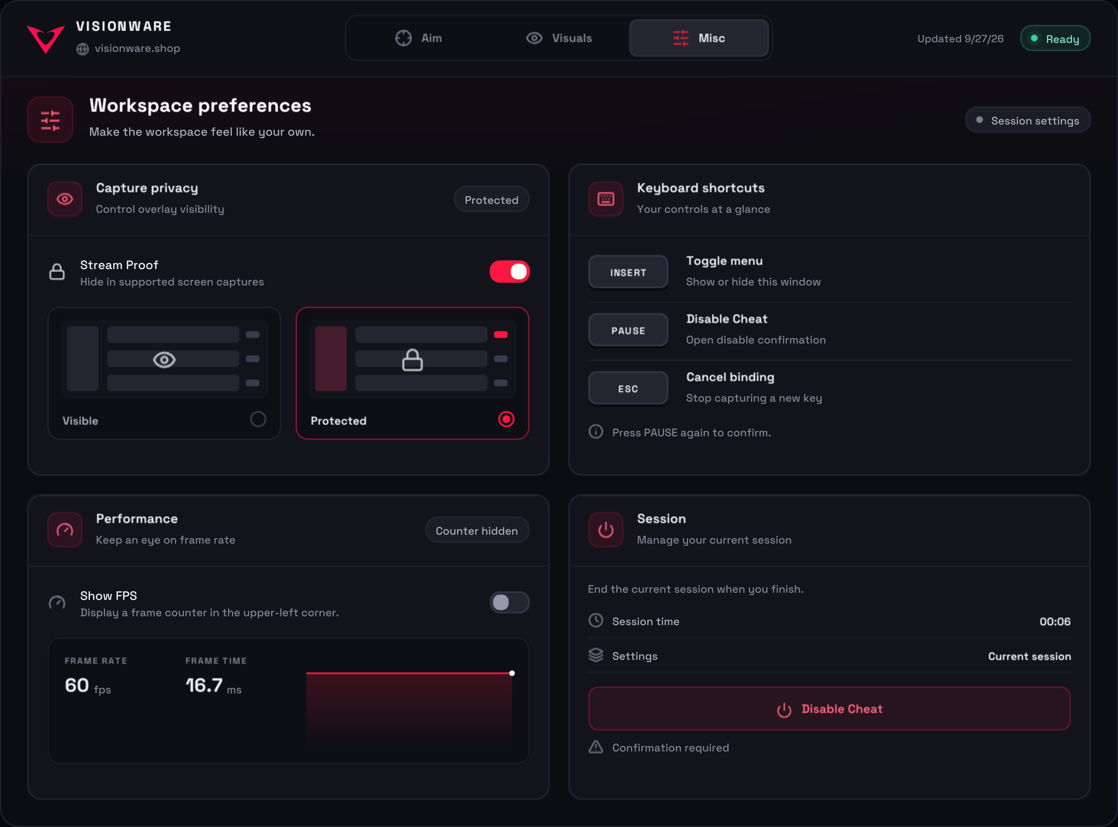Viewport: 1118px width, 827px height.
Task: Click the Settings layers icon
Action: point(596,655)
